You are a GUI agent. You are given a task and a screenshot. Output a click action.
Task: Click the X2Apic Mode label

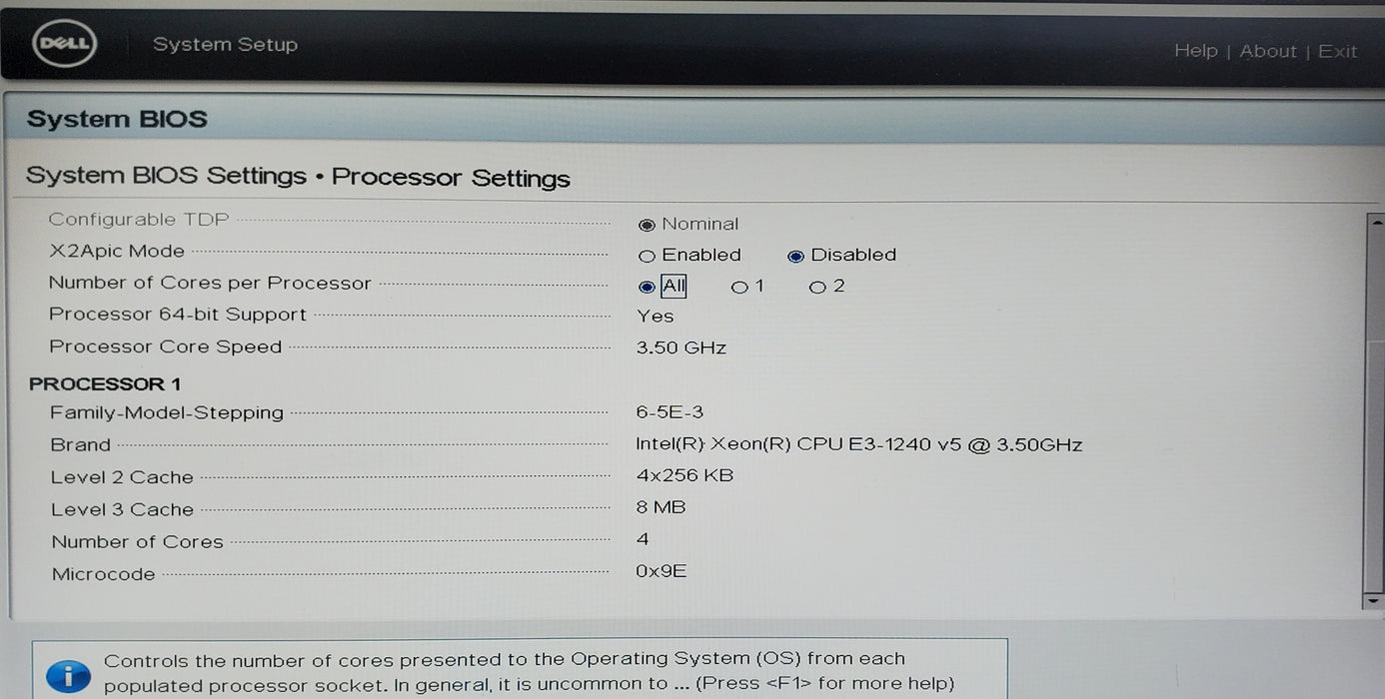[x=117, y=252]
